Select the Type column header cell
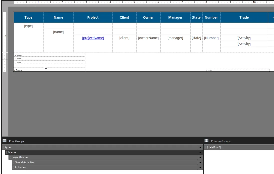The width and height of the screenshot is (274, 174). pos(29,17)
